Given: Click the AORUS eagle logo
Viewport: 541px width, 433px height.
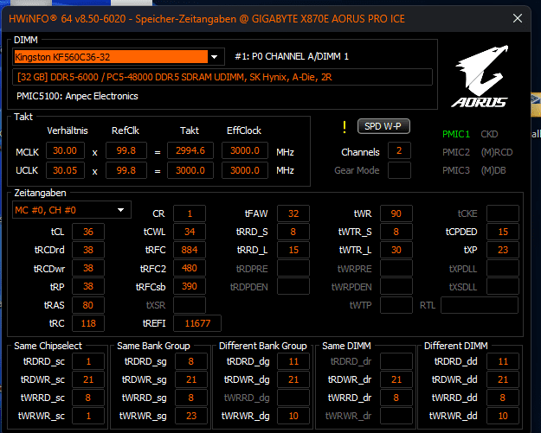Looking at the screenshot, I should pyautogui.click(x=480, y=76).
